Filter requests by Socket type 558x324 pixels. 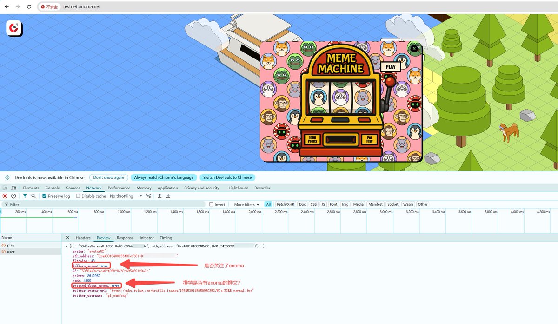coord(393,204)
